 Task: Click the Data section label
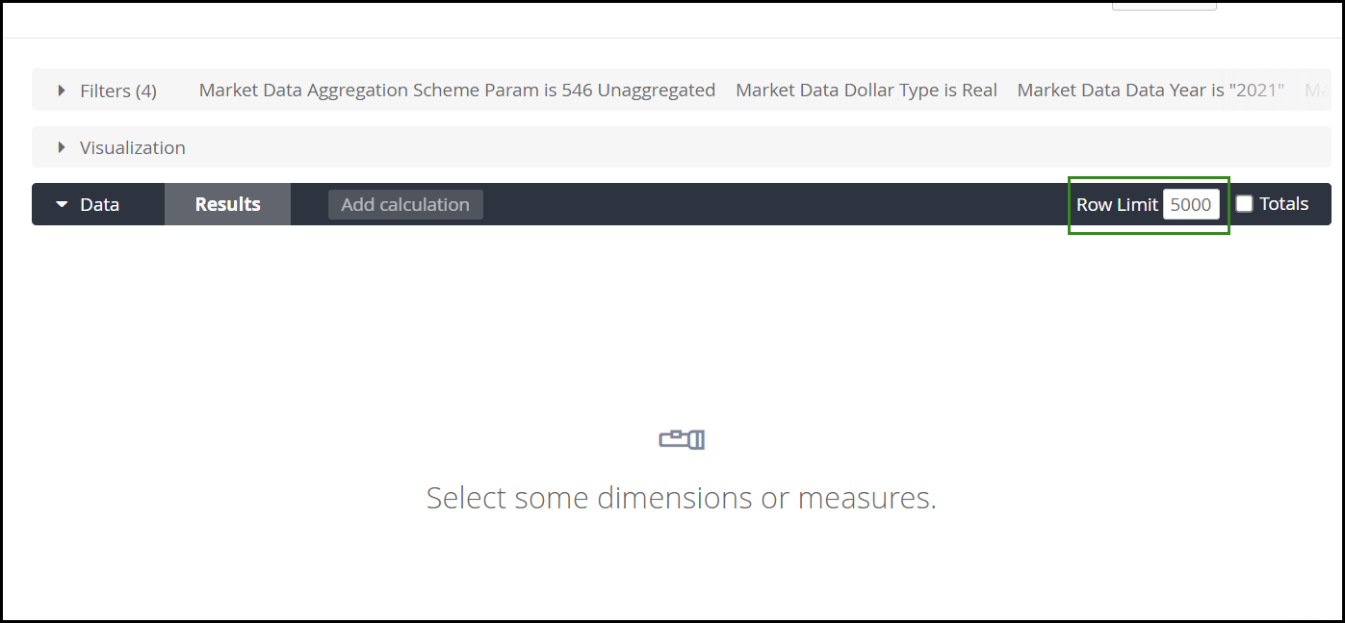[99, 204]
